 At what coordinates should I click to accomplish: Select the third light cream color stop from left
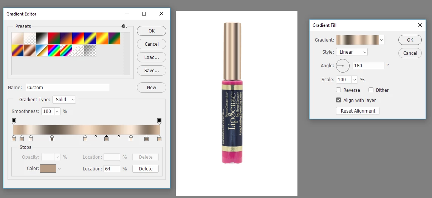(x=31, y=138)
